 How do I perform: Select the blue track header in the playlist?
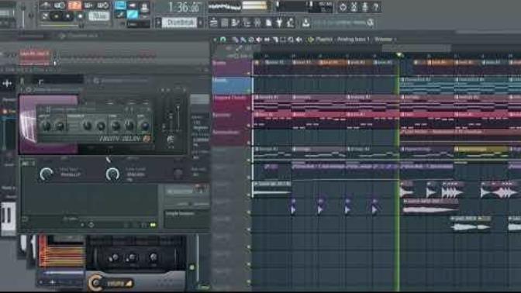pos(231,85)
